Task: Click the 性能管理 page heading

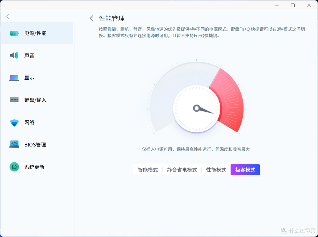Action: (x=112, y=19)
